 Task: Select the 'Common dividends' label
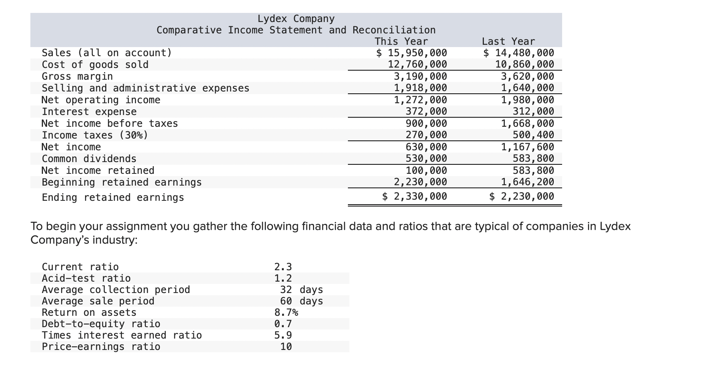(89, 159)
